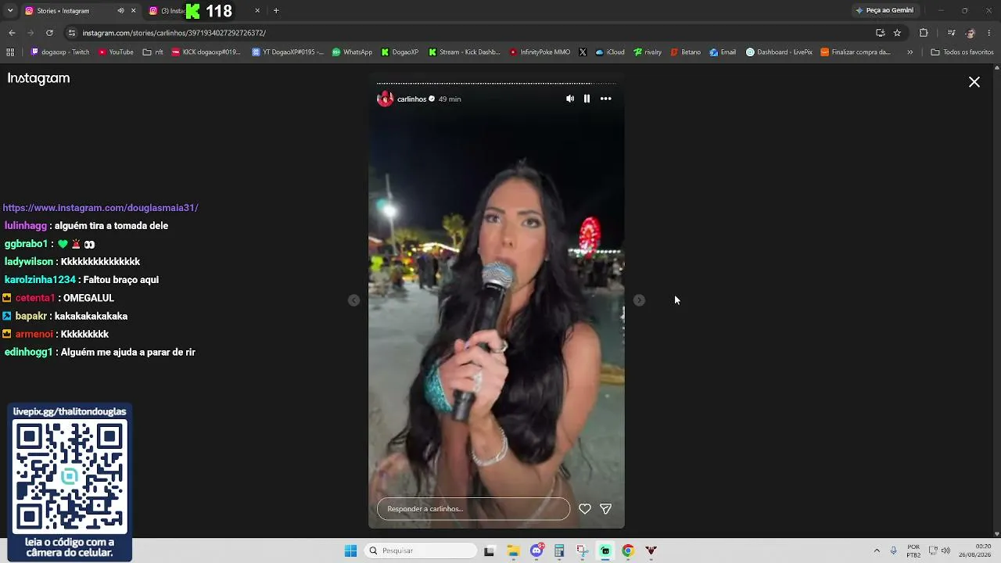Go to the previous story
Viewport: 1001px width, 563px height.
(353, 300)
